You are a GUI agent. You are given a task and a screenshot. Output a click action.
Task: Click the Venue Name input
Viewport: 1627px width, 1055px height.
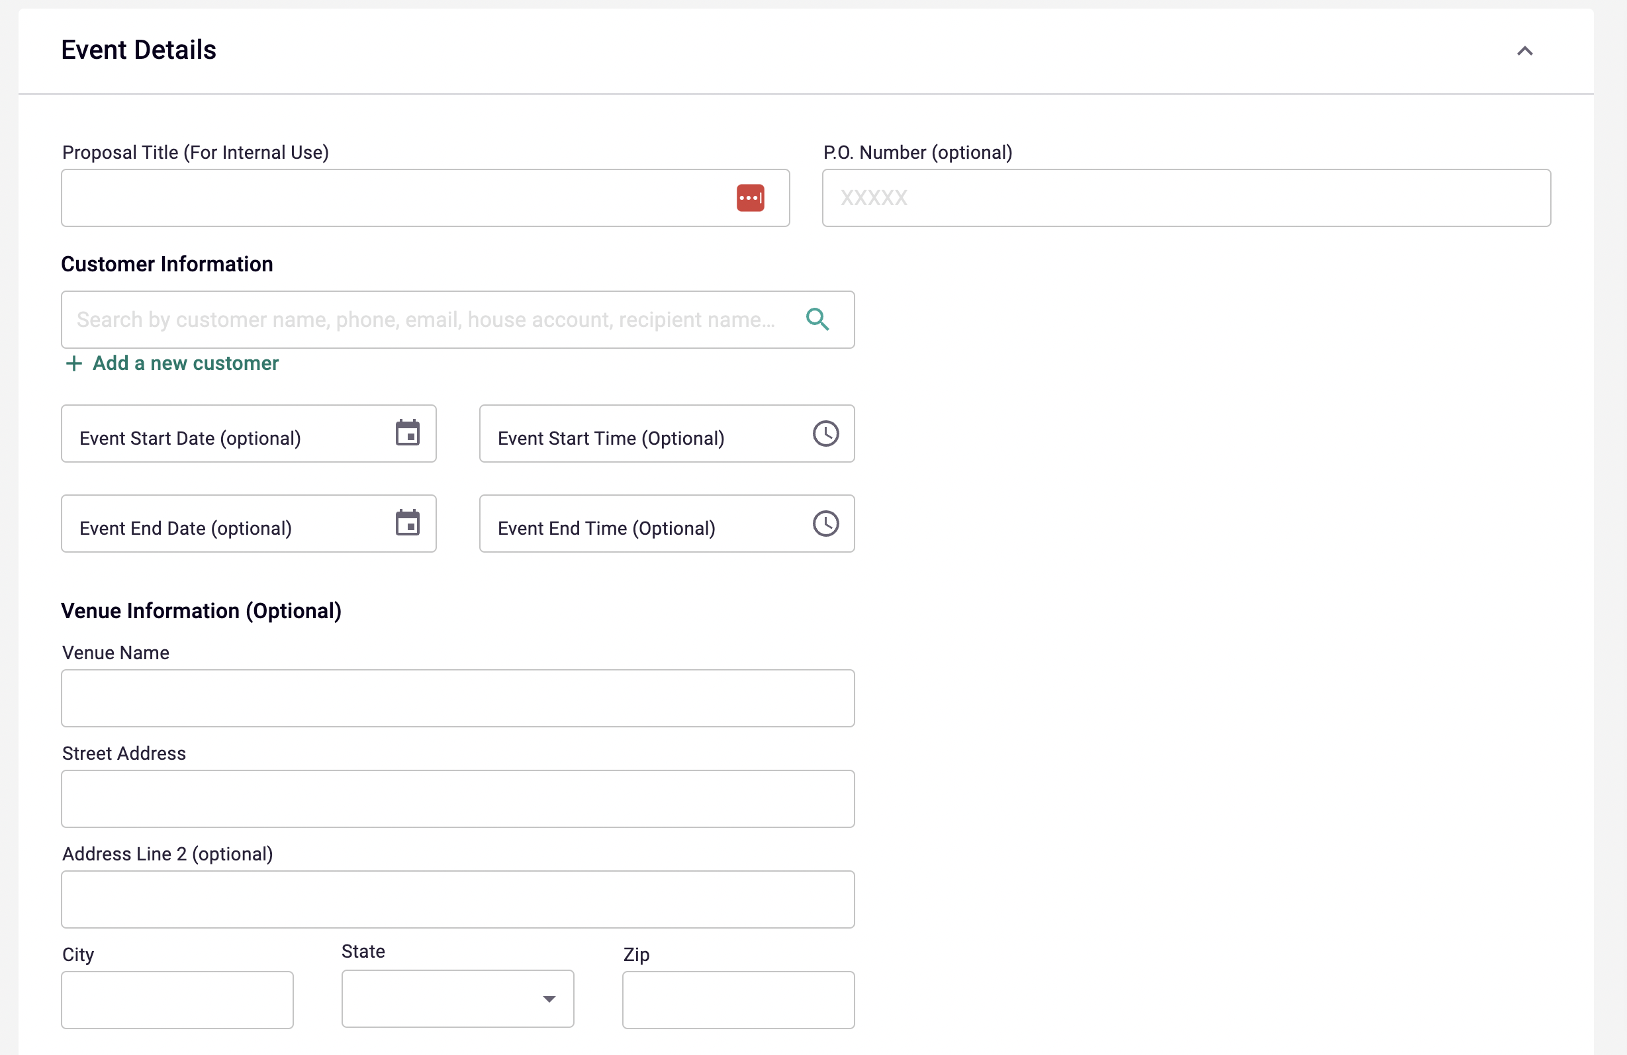click(457, 698)
